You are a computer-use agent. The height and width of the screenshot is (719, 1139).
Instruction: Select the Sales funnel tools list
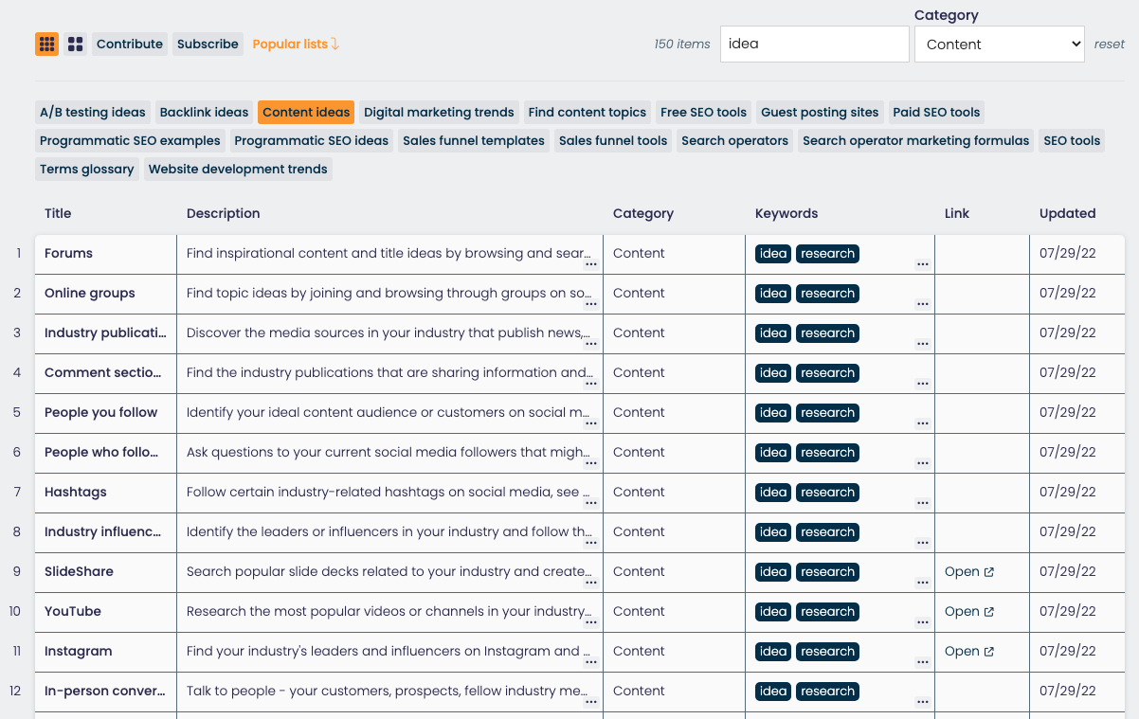point(613,140)
